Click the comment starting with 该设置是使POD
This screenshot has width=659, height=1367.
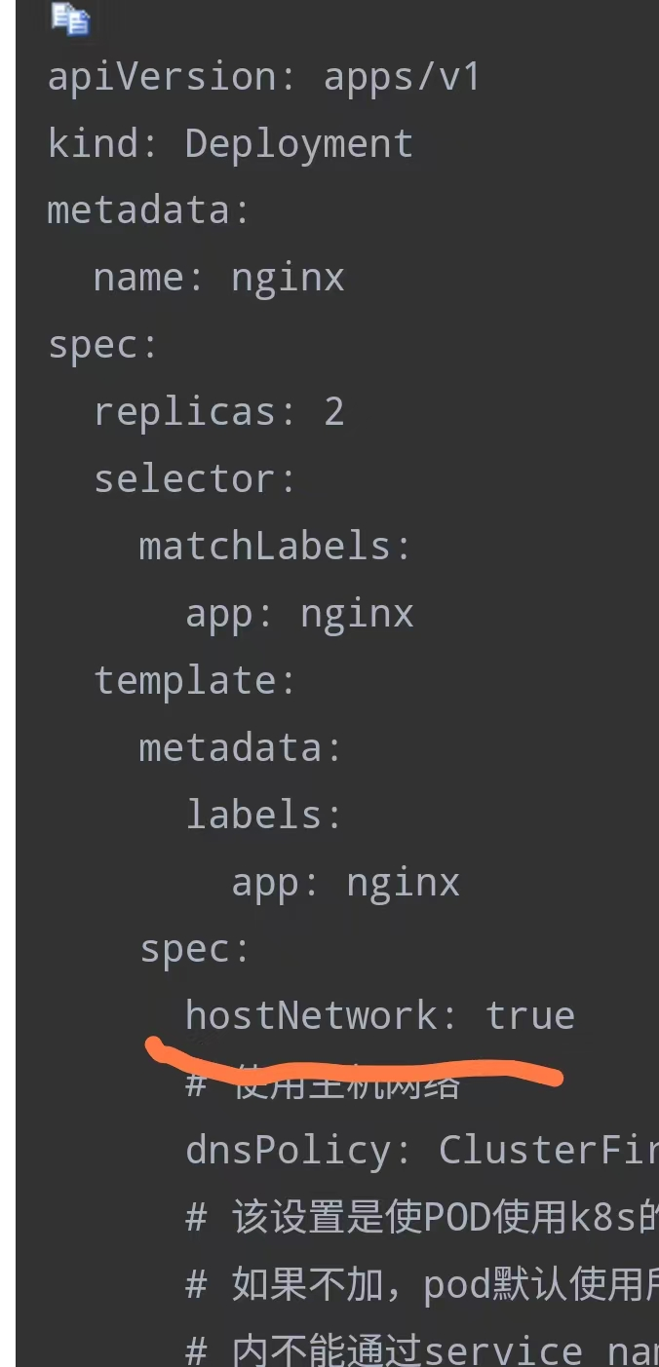422,1219
